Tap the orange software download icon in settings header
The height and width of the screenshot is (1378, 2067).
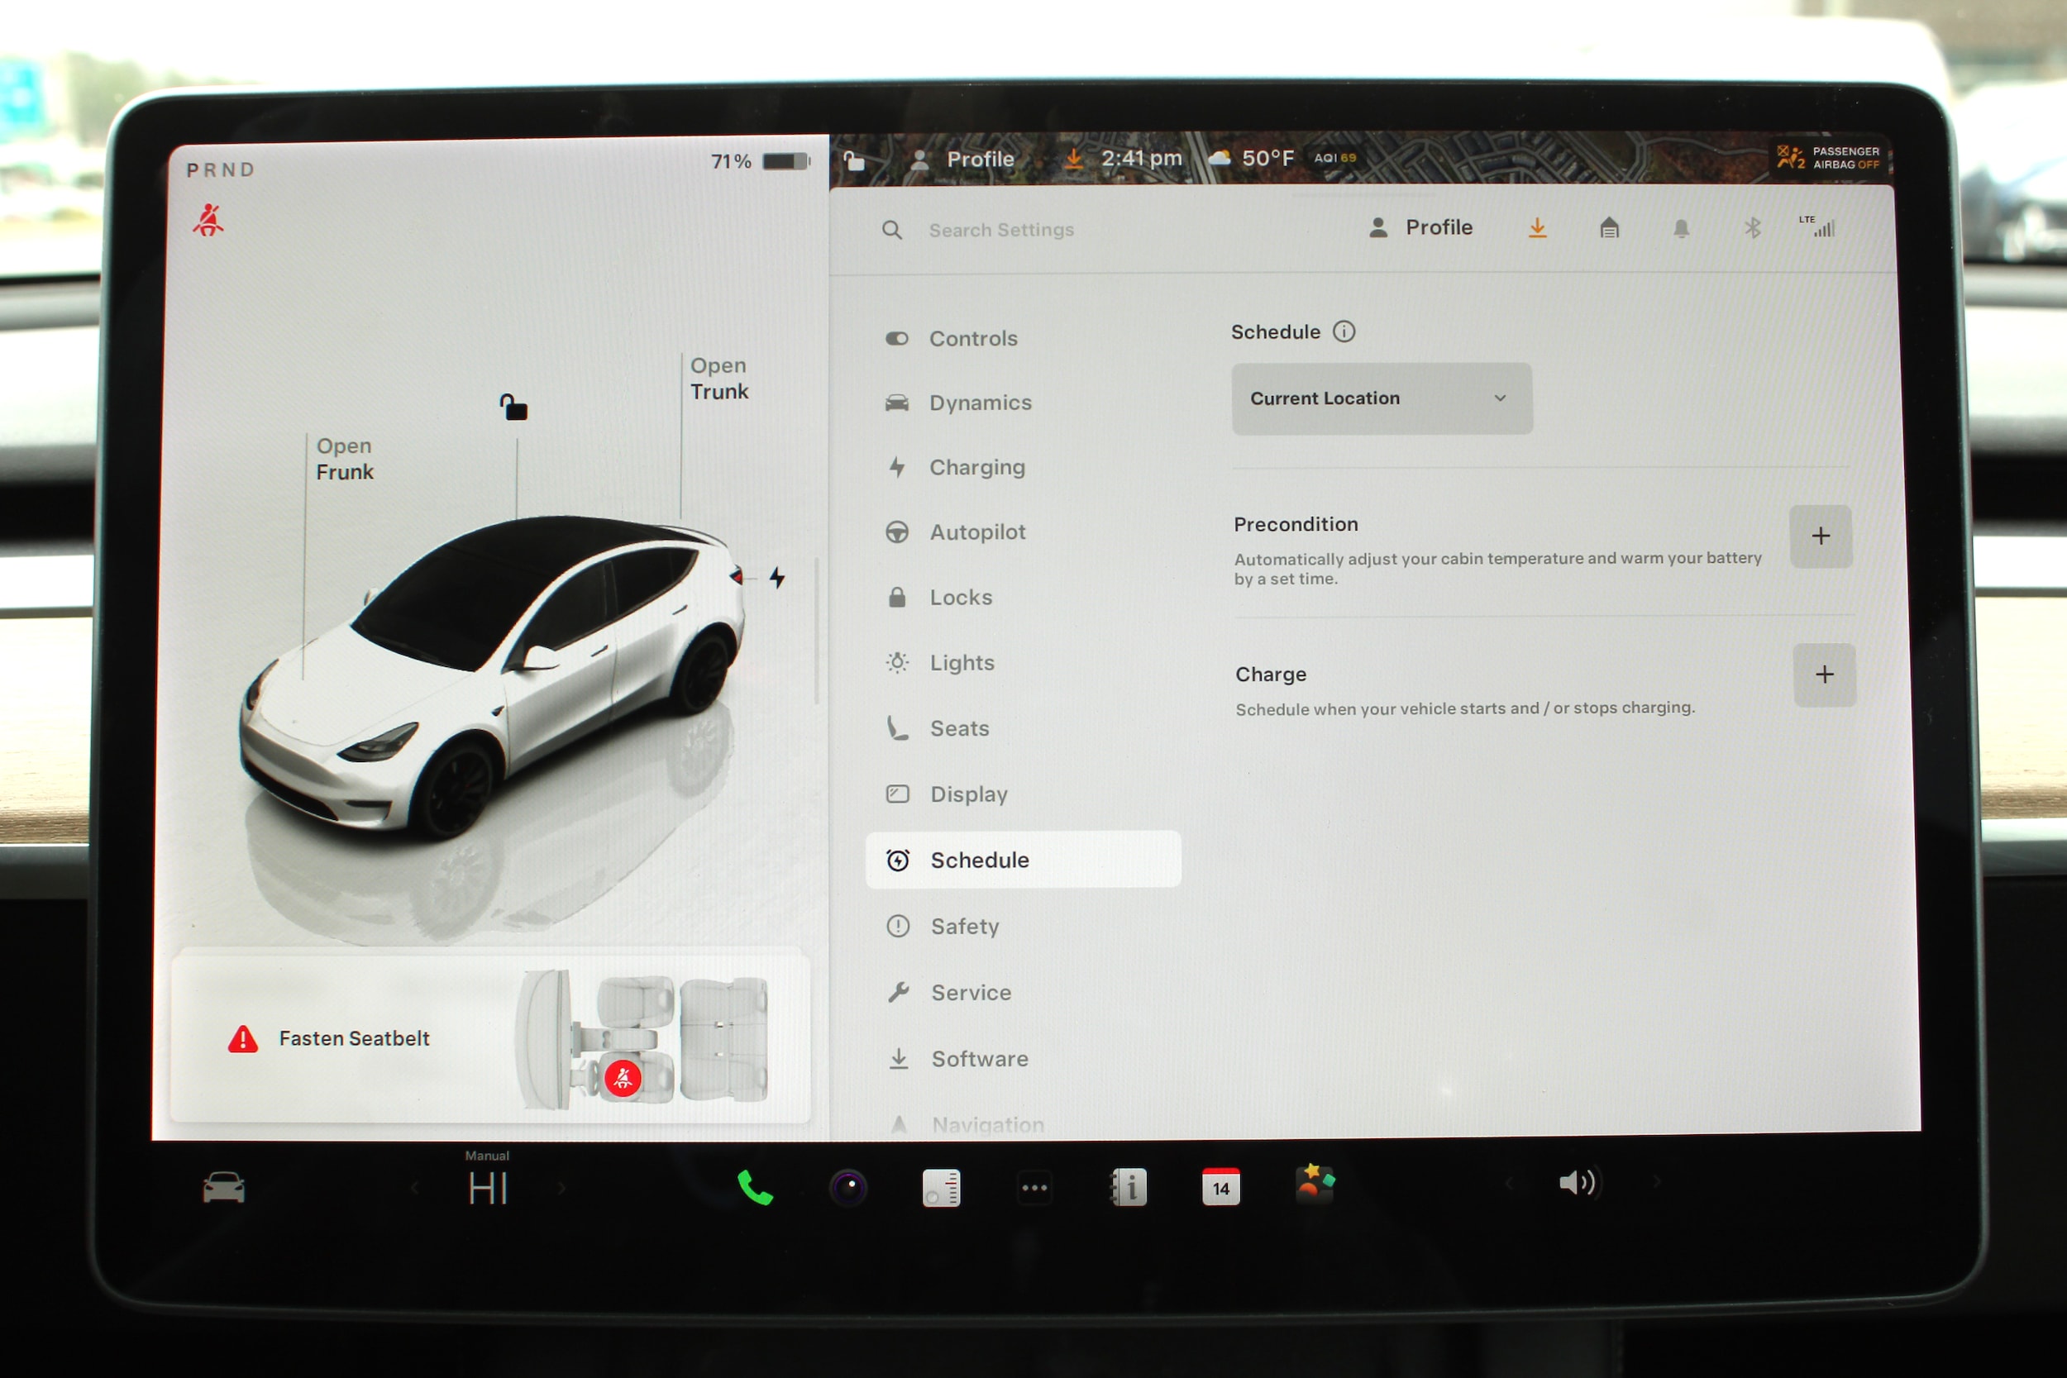[x=1537, y=228]
